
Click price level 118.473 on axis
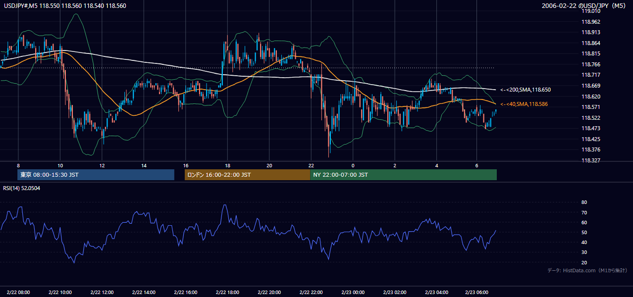coord(590,128)
